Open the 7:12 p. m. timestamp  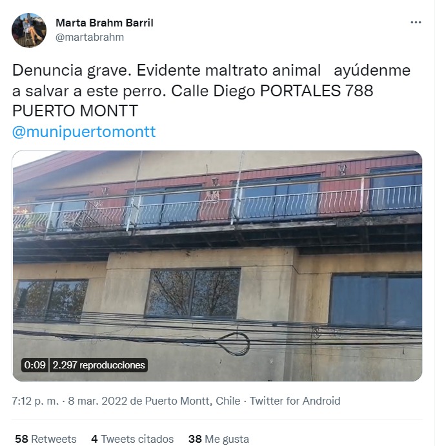35,401
